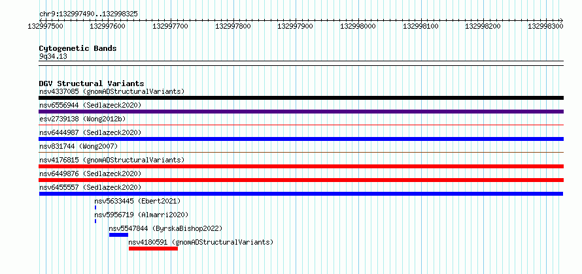This screenshot has width=582, height=274.
Task: Click ruler position 132997900
Action: coord(296,26)
